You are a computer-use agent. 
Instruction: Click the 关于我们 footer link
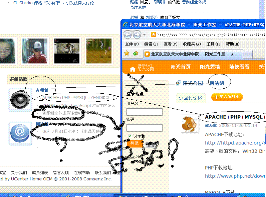(19, 173)
